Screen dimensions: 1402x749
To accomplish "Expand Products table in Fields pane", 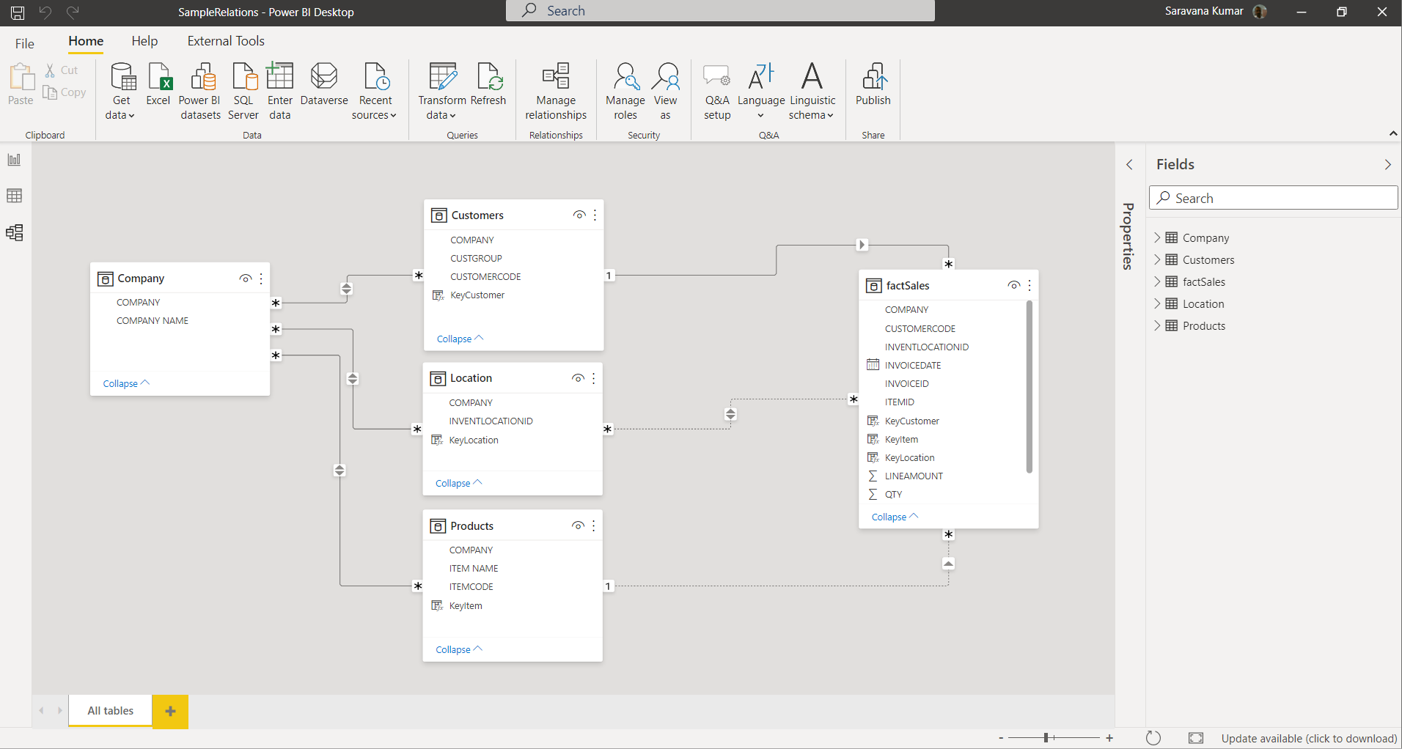I will pyautogui.click(x=1157, y=325).
